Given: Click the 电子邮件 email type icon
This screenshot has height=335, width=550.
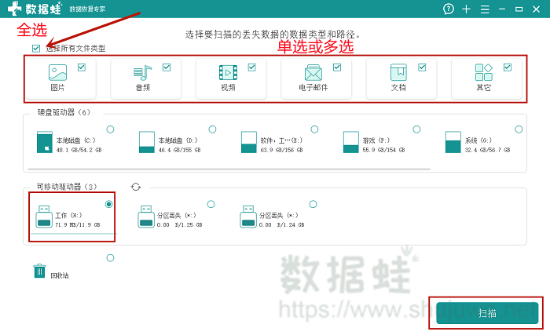Looking at the screenshot, I should point(313,72).
